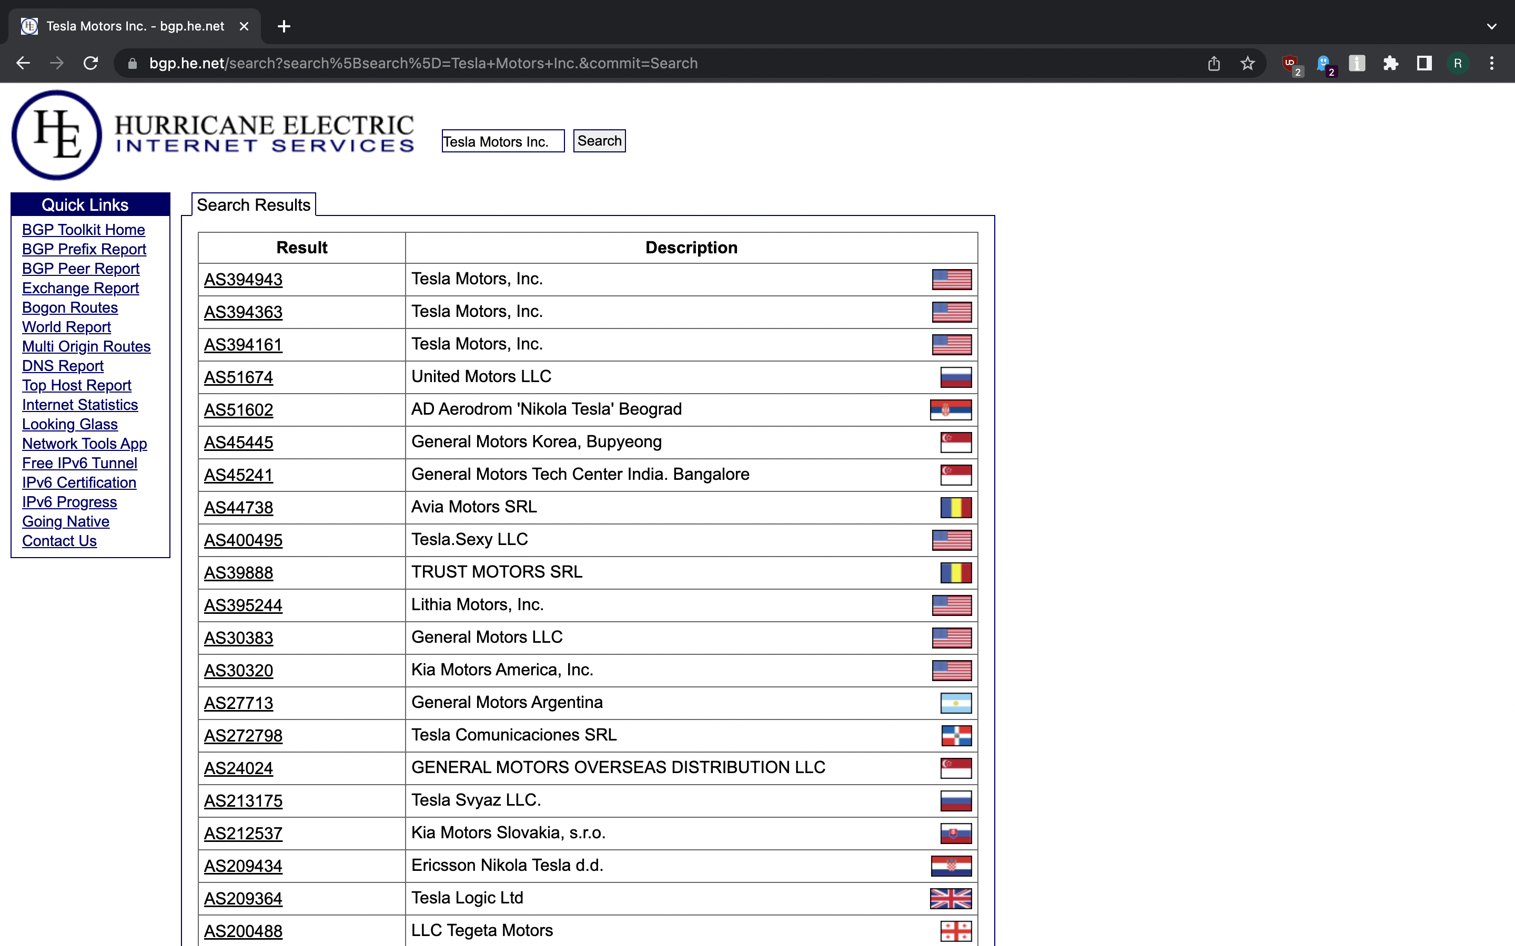Viewport: 1515px width, 946px height.
Task: Open BGP Toolkit Home link
Action: pyautogui.click(x=83, y=230)
